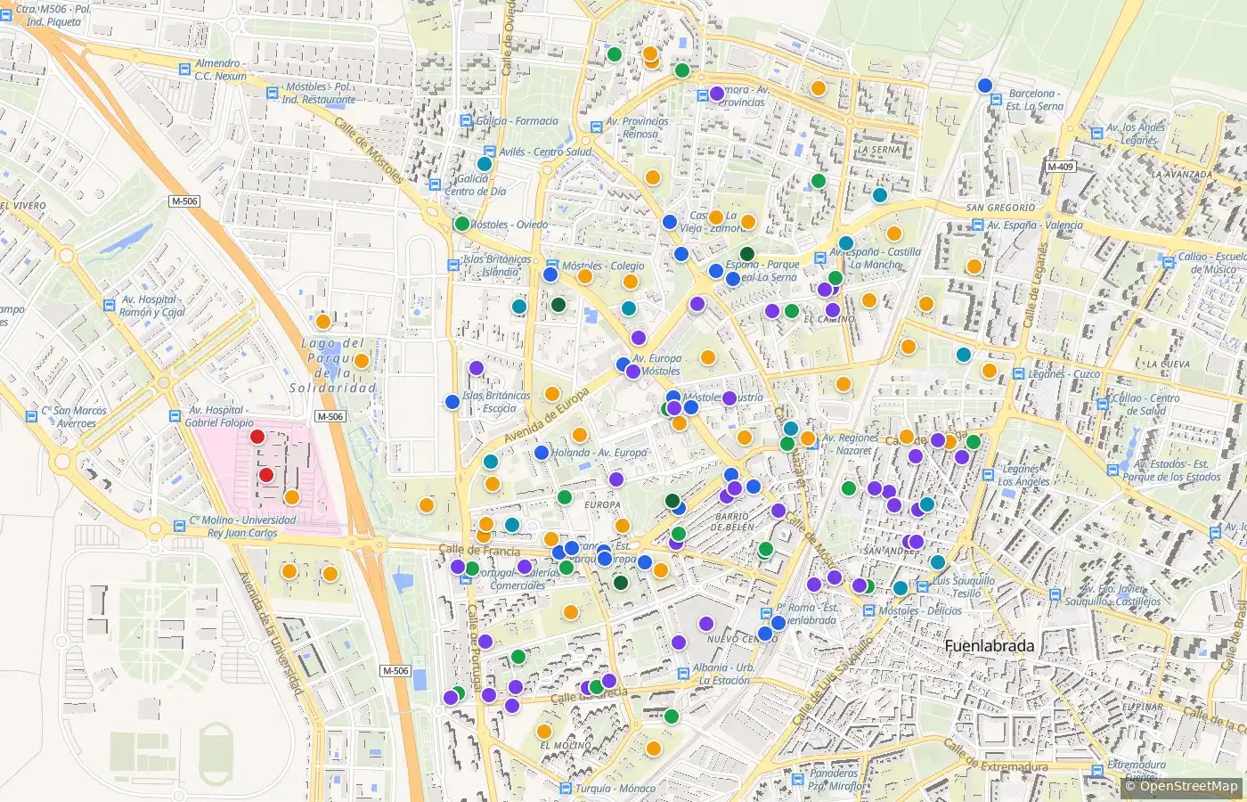
Task: Select the Móstoles - Pol. Ind. Restaurante stop icon
Action: [x=272, y=93]
